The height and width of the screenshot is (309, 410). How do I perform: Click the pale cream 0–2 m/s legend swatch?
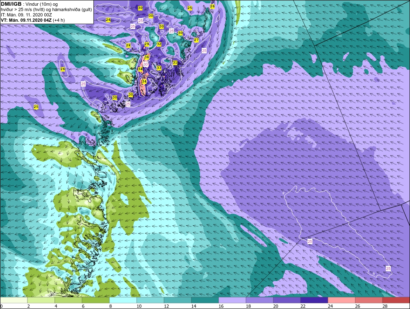(x=14, y=300)
